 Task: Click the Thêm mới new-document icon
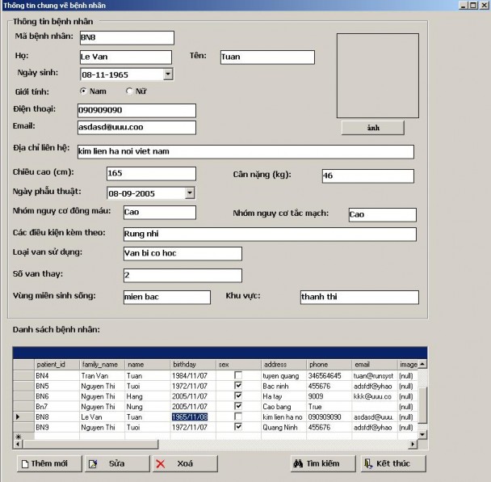pos(26,464)
